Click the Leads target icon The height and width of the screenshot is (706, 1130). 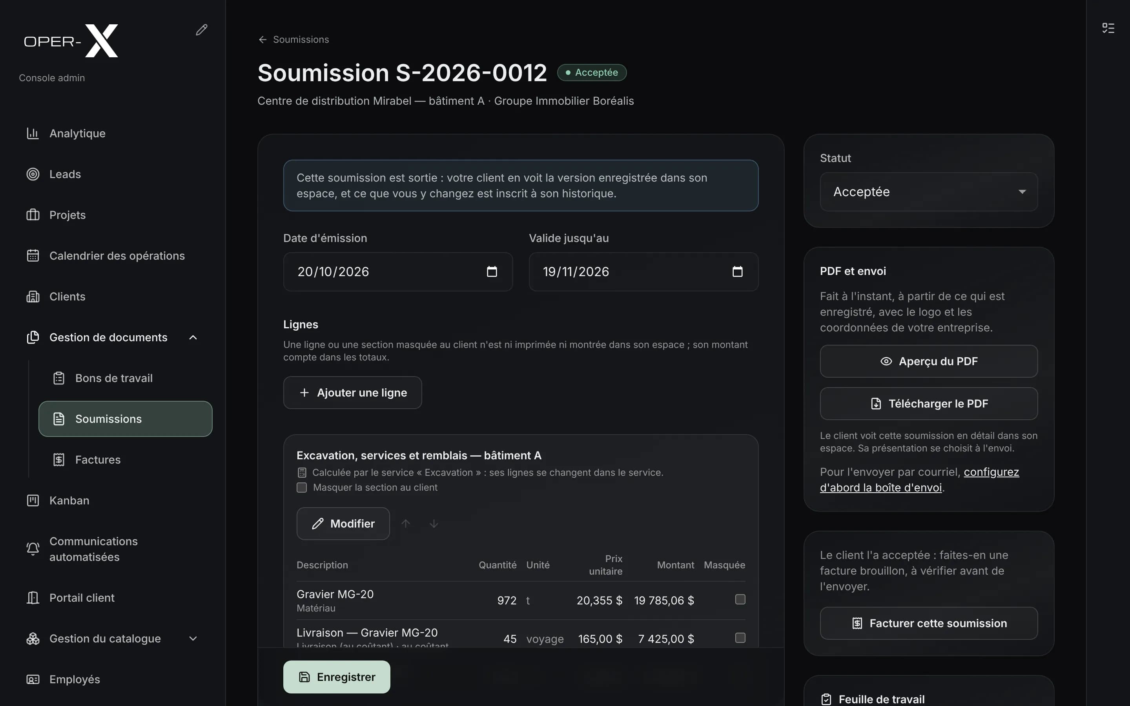(33, 174)
